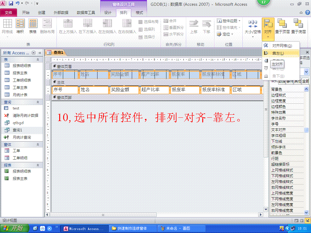Switch to the 创建 ribbon tab
Viewport: 311px width, 233px height.
click(x=42, y=13)
